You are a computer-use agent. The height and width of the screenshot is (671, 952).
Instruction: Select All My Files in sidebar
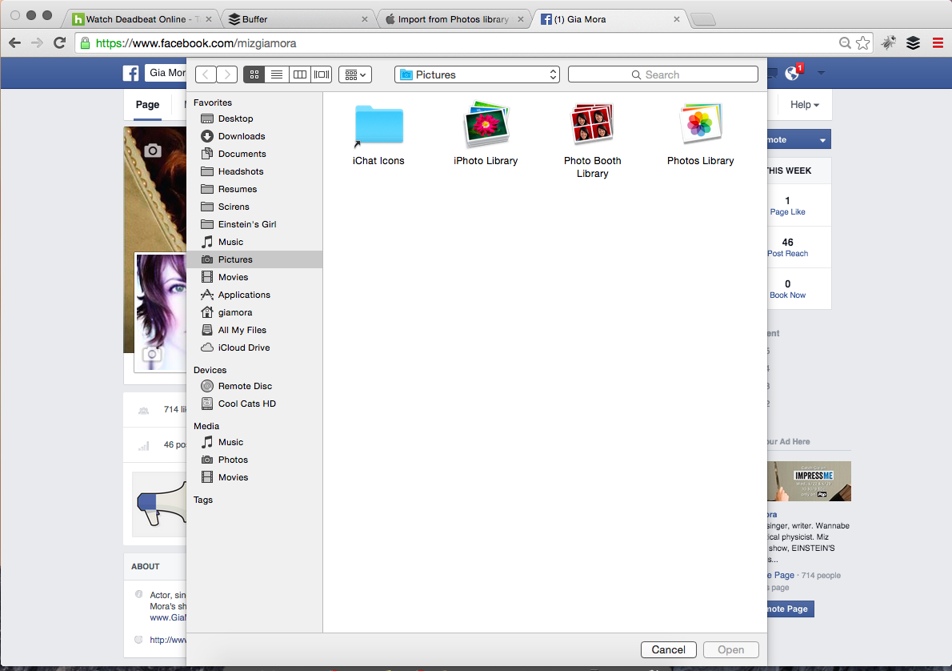tap(255, 330)
